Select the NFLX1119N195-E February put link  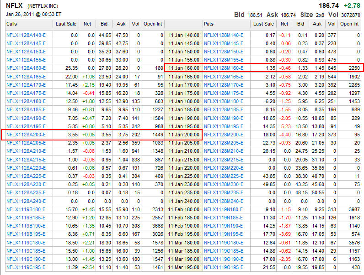pyautogui.click(x=224, y=234)
